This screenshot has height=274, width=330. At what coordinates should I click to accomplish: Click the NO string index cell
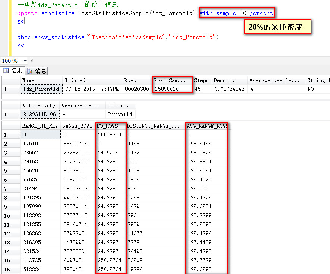(x=318, y=89)
